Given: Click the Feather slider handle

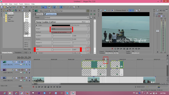Looking at the screenshot, I should coord(52,36).
